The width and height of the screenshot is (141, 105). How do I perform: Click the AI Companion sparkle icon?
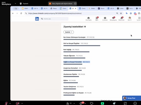[x=114, y=103]
